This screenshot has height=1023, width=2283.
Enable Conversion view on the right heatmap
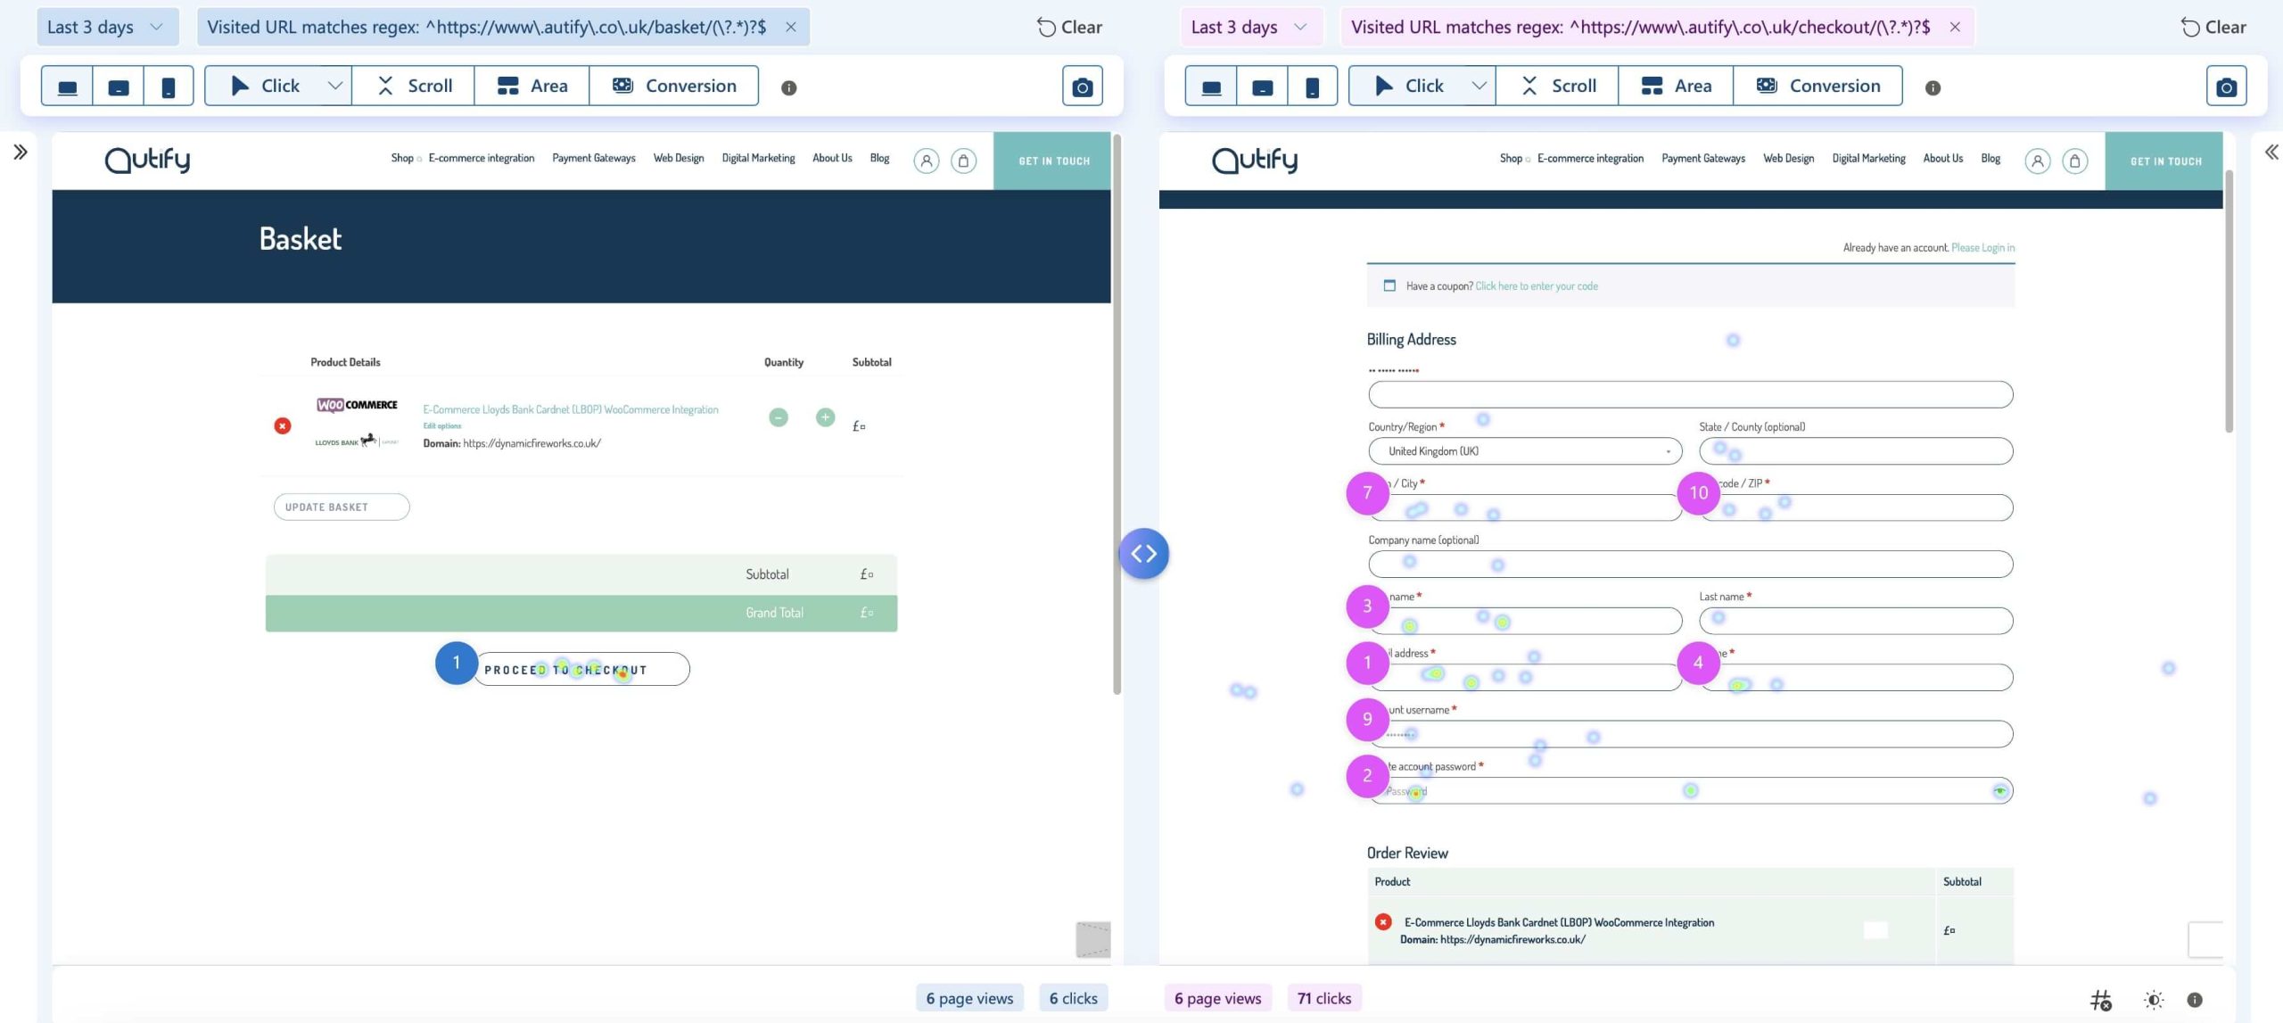click(1818, 85)
